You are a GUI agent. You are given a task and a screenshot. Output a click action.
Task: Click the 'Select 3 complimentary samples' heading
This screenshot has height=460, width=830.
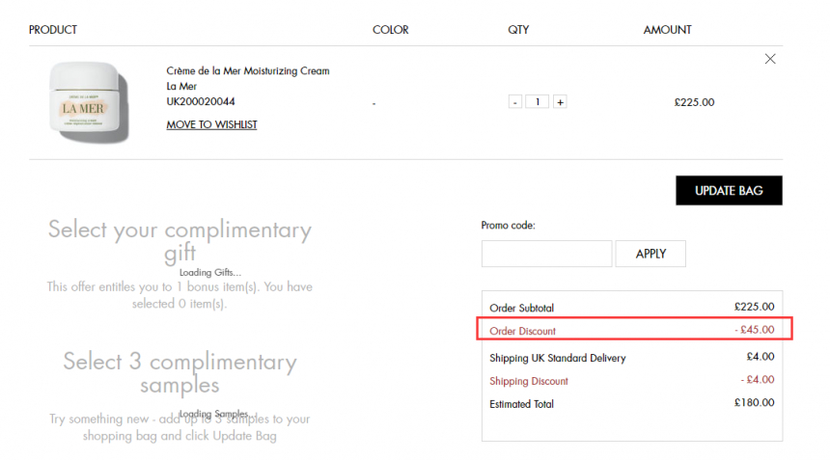(x=180, y=373)
